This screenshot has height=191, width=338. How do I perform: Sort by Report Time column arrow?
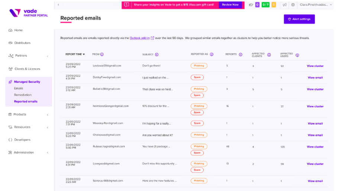[x=84, y=55]
